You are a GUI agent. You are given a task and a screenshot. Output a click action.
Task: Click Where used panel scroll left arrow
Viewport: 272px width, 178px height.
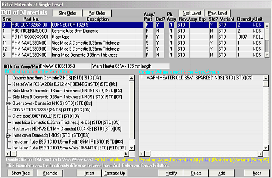pos(142,154)
